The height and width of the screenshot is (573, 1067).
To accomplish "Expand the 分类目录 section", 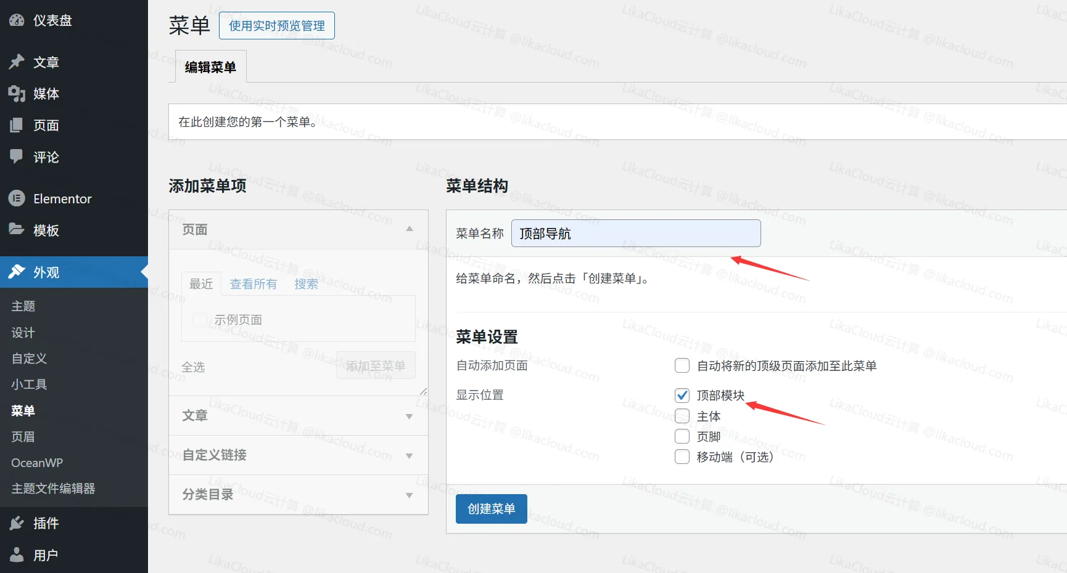I will click(409, 495).
